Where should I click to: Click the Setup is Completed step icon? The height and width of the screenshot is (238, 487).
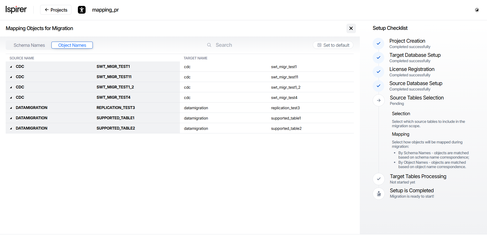(x=379, y=193)
